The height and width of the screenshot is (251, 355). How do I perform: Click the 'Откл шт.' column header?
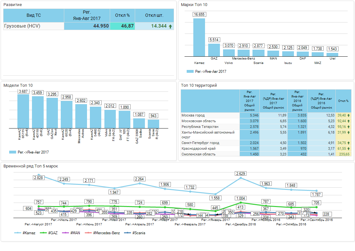pos(154,16)
